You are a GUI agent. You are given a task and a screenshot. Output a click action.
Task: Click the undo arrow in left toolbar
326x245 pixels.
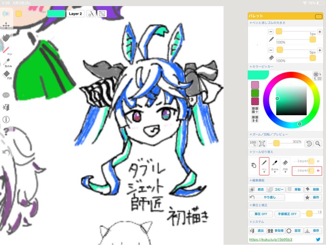(x=6, y=152)
